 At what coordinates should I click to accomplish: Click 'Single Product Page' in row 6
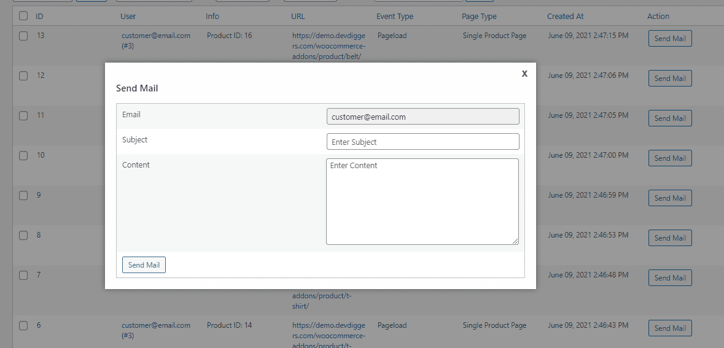click(x=494, y=325)
